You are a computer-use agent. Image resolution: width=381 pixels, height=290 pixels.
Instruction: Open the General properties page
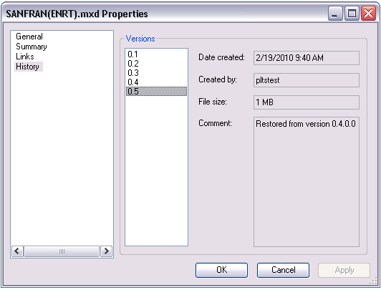click(x=29, y=37)
